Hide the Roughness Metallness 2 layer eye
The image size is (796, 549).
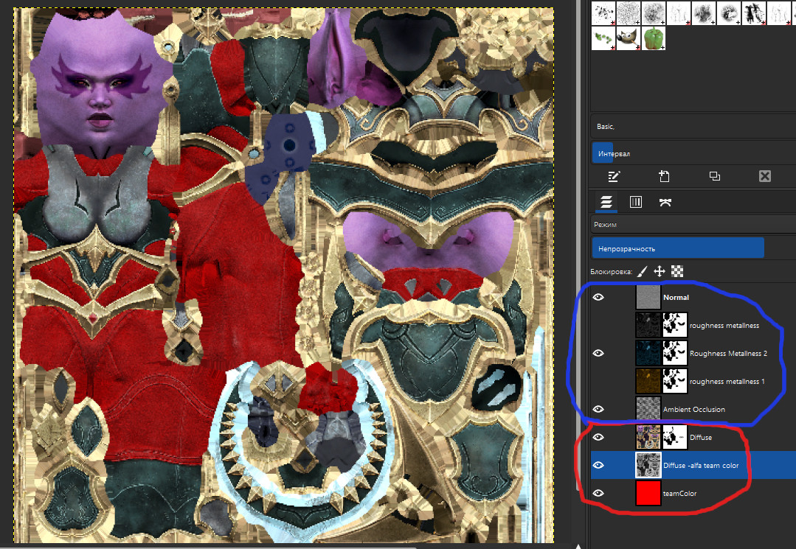[598, 353]
